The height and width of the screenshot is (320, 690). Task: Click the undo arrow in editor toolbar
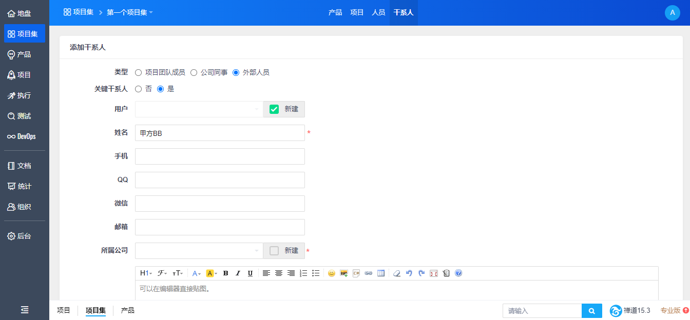pyautogui.click(x=409, y=273)
